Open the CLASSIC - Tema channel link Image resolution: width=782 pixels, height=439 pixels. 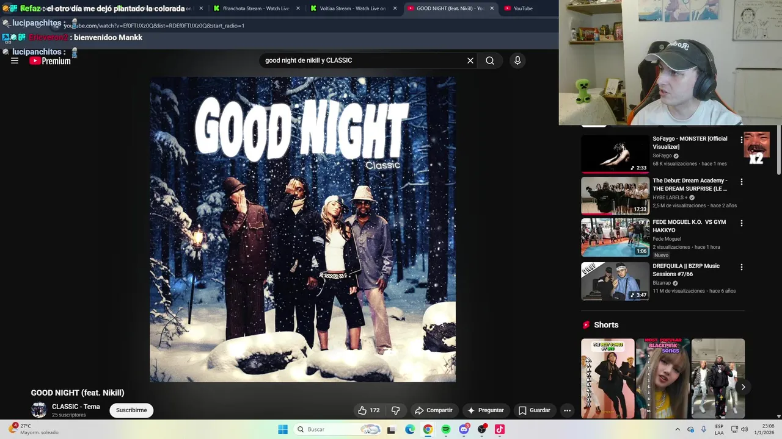[x=76, y=407]
